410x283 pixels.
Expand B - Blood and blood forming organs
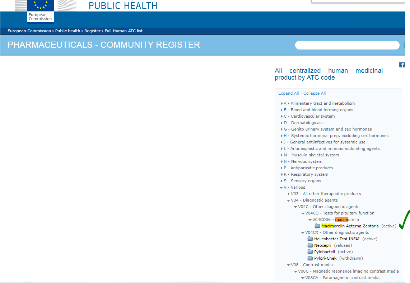coord(281,110)
